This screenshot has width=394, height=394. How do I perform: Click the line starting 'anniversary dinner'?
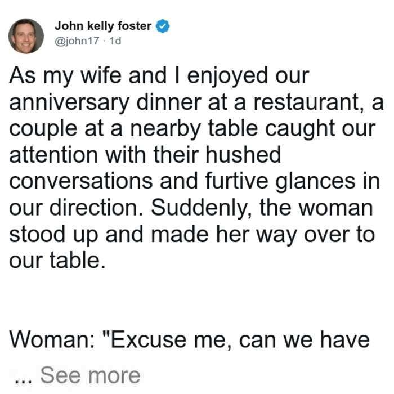196,102
